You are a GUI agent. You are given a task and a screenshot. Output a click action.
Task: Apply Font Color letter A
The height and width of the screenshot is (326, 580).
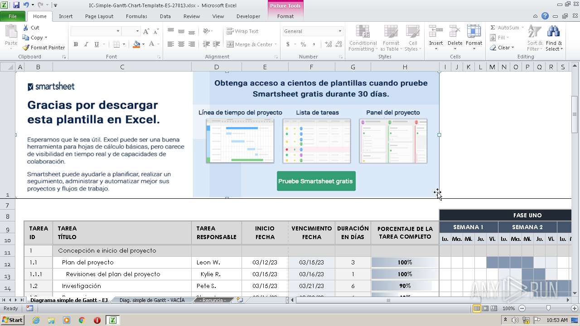point(151,44)
